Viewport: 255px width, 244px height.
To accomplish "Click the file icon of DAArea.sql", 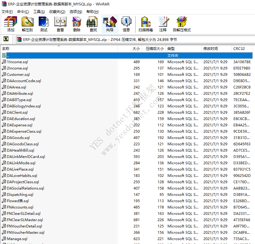I will [4, 87].
